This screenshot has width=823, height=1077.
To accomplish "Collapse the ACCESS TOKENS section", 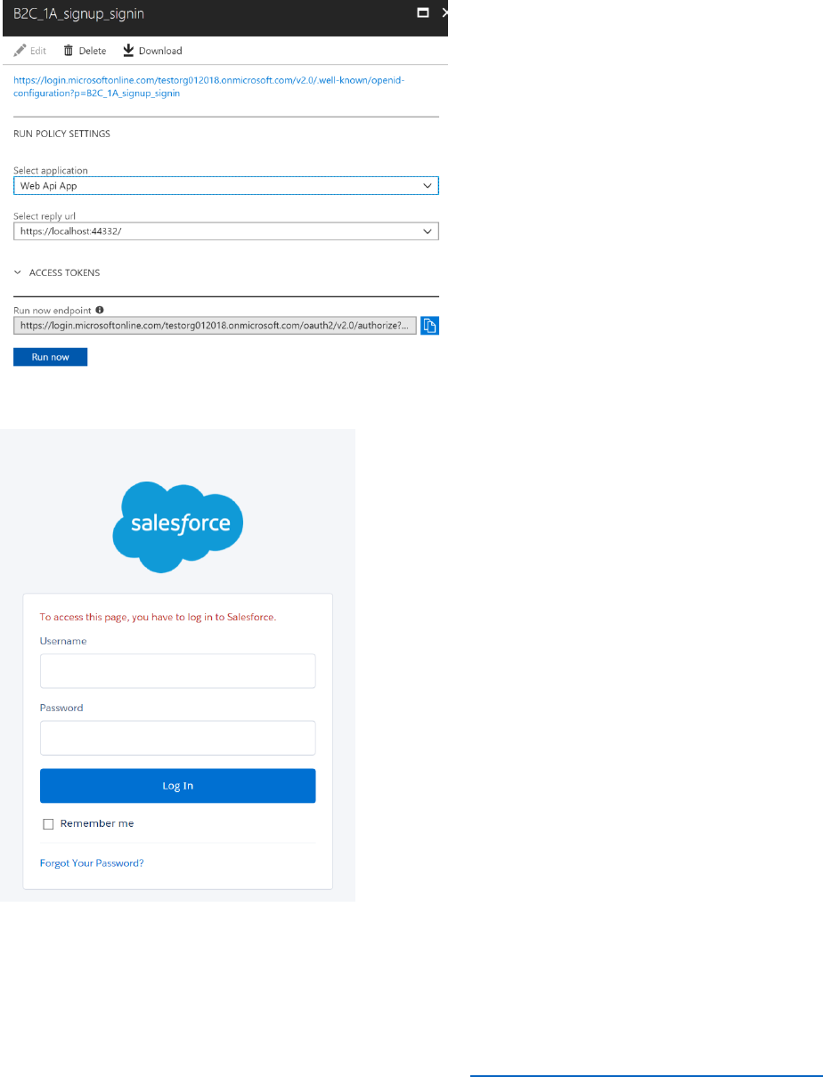I will tap(18, 272).
